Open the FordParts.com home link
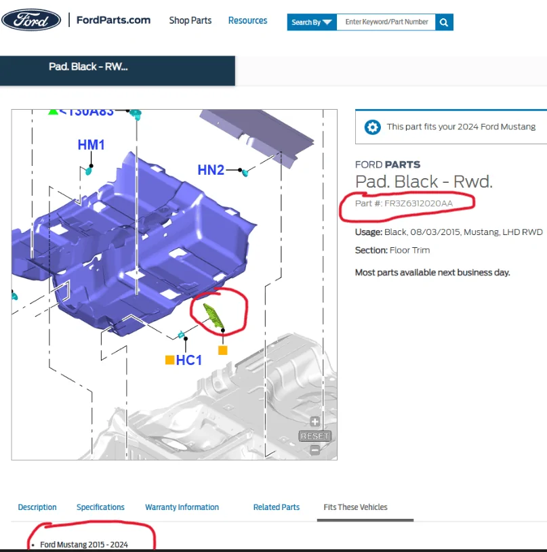 113,20
